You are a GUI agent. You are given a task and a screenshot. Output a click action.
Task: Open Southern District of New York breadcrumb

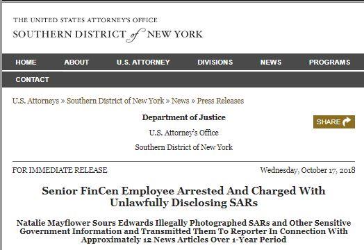[x=115, y=101]
